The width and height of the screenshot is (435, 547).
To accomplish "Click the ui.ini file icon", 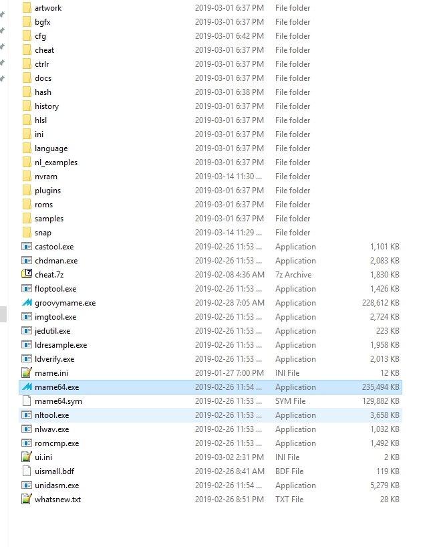I will 27,457.
